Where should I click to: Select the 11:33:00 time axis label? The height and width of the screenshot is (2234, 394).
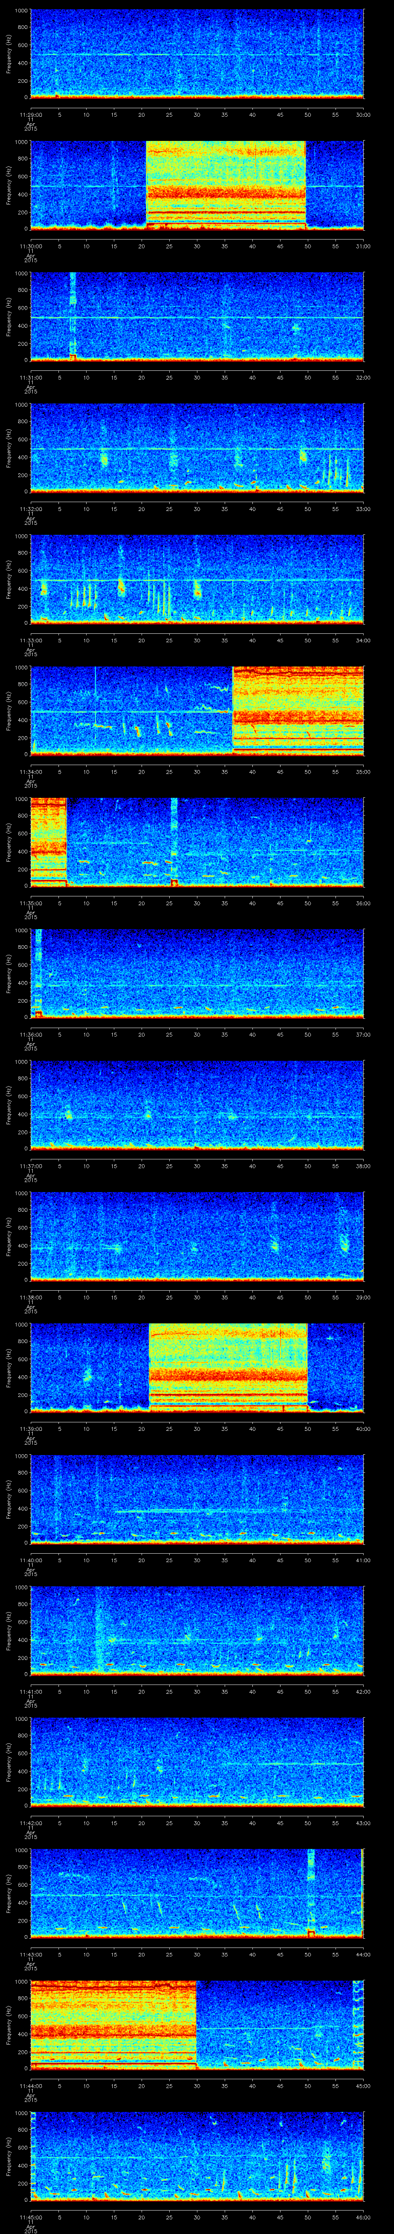pos(30,639)
